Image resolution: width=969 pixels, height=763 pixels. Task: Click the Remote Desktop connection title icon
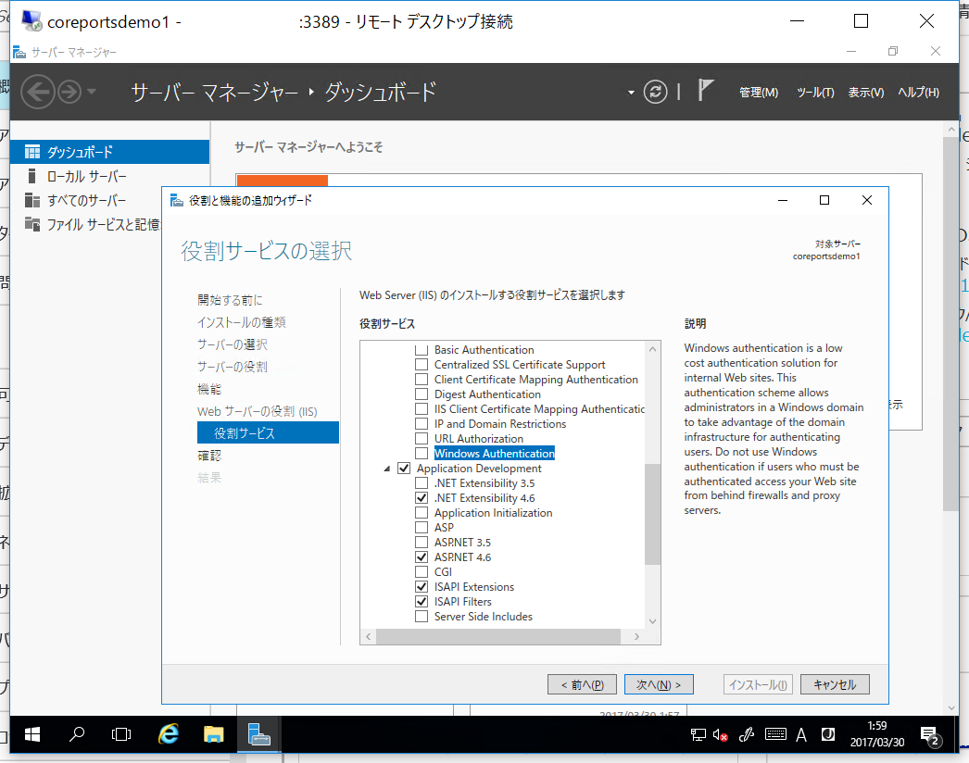[31, 21]
